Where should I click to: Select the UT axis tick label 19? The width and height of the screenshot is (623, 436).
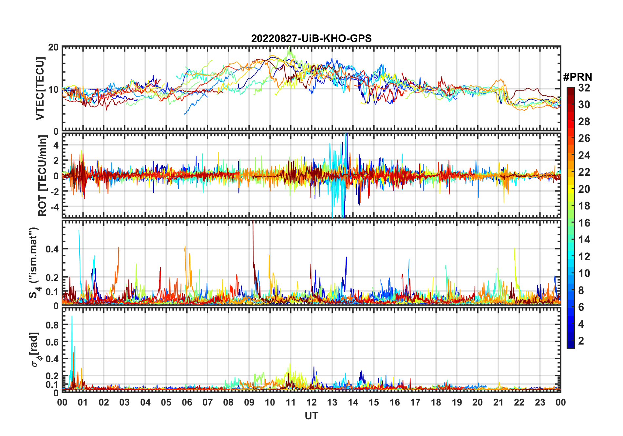tap(457, 402)
